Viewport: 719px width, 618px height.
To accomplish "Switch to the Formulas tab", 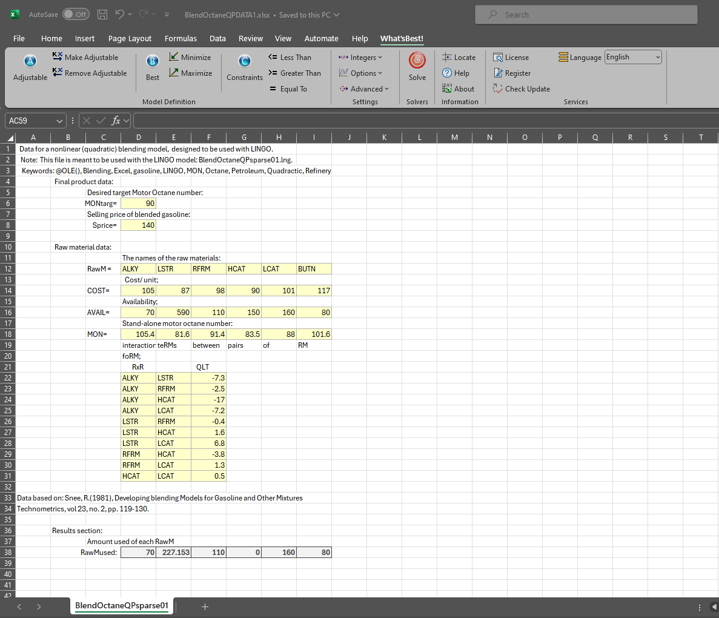I will pyautogui.click(x=181, y=38).
